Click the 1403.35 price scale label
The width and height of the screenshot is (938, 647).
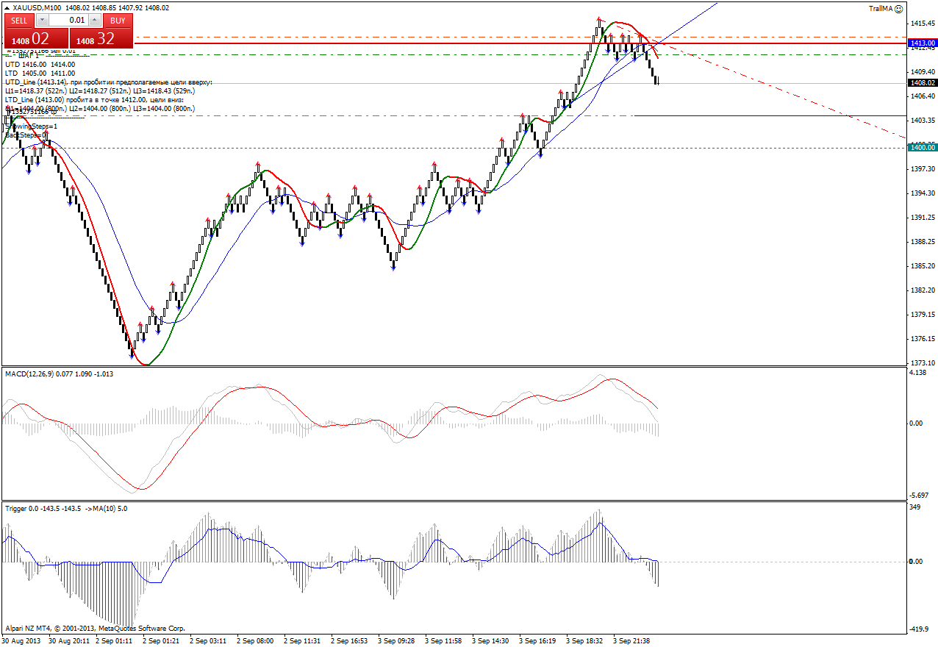coord(922,121)
